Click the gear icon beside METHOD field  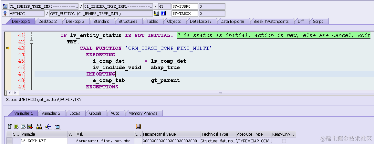[5, 14]
